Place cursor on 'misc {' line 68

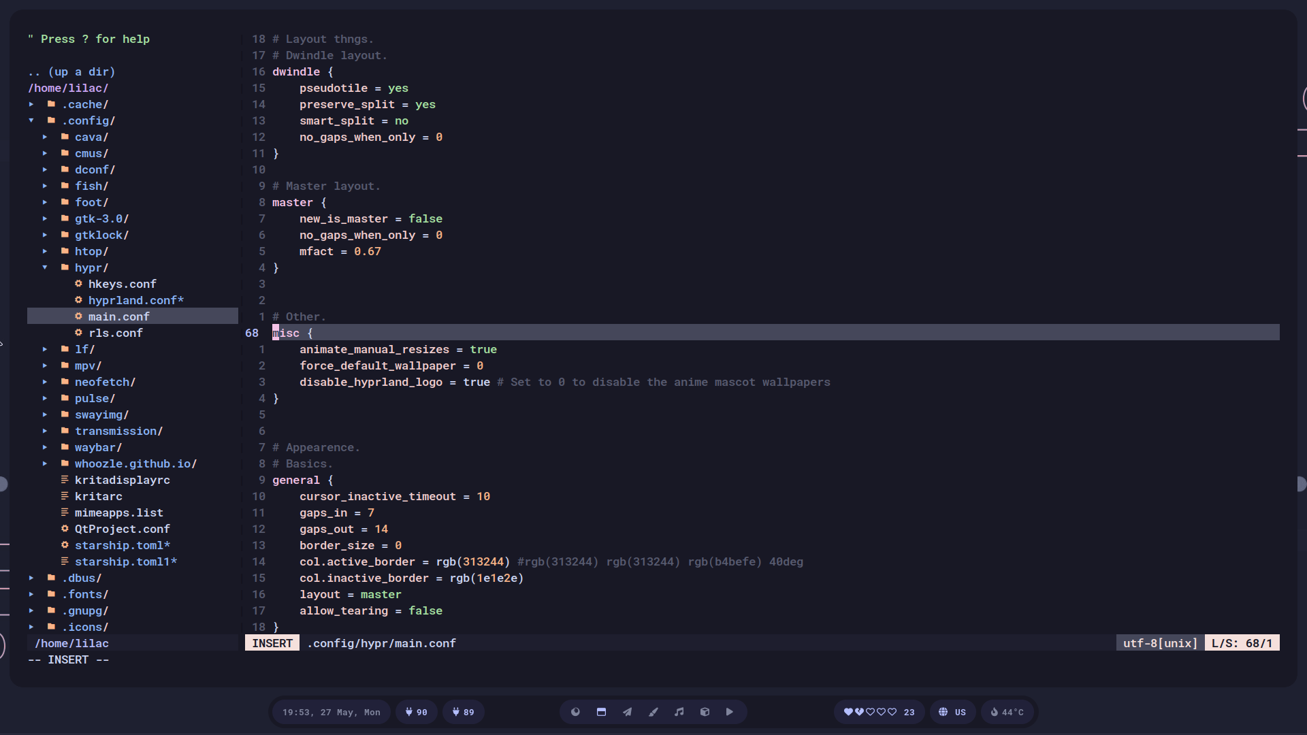[293, 333]
